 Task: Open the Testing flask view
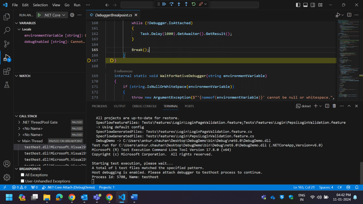coord(7,85)
